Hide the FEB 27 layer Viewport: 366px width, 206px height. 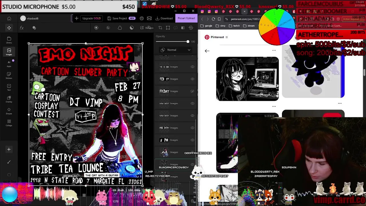[x=192, y=79]
